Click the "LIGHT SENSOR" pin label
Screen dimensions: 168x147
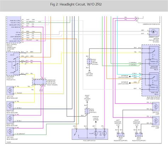pos(15,37)
